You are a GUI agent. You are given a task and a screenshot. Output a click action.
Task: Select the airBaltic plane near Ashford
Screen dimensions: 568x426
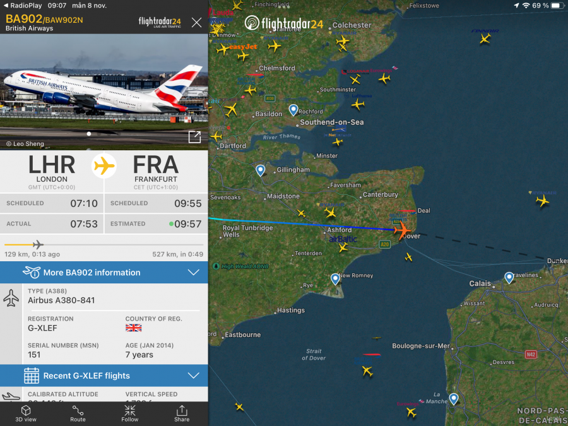click(343, 247)
